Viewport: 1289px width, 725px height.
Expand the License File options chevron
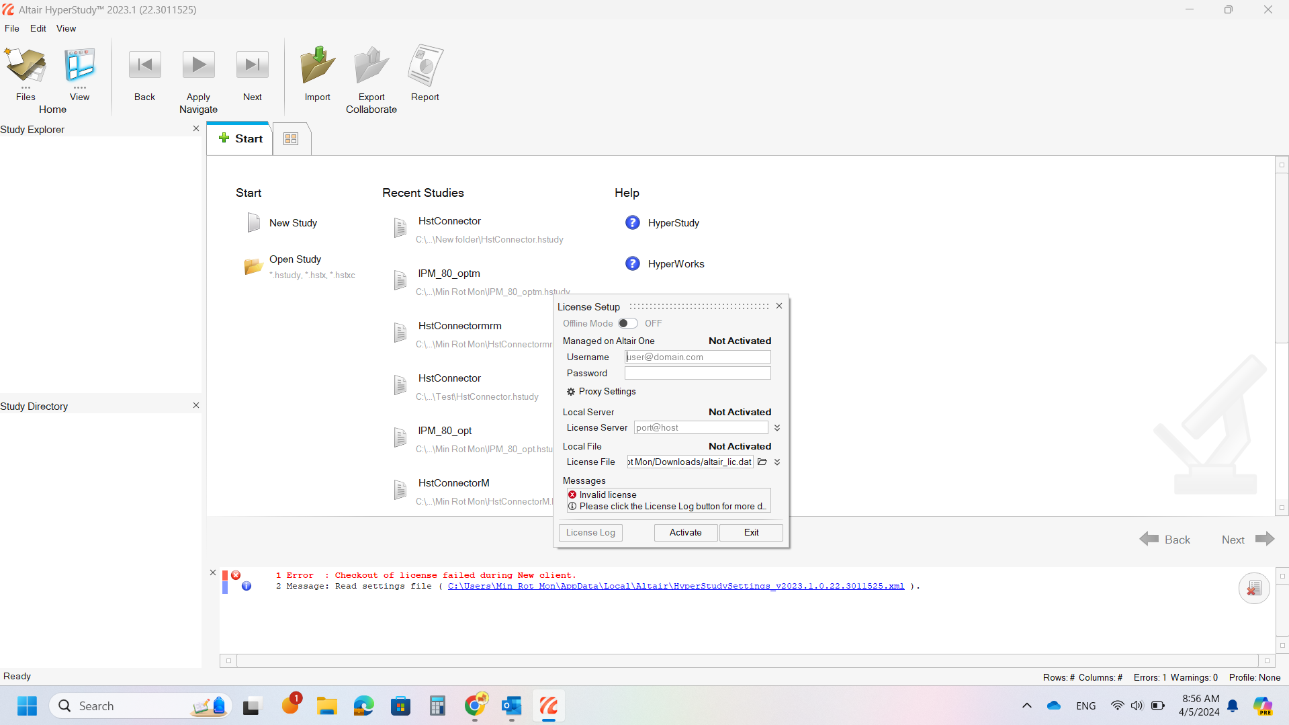coord(777,462)
